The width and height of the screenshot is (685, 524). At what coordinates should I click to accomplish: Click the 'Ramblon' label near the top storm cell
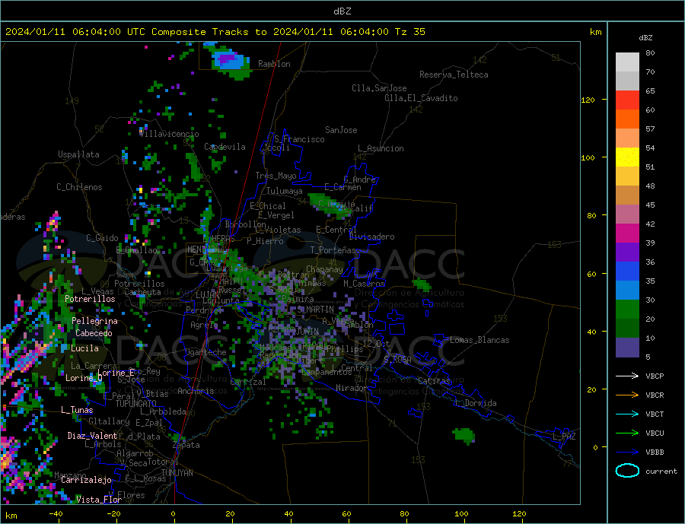coord(274,64)
